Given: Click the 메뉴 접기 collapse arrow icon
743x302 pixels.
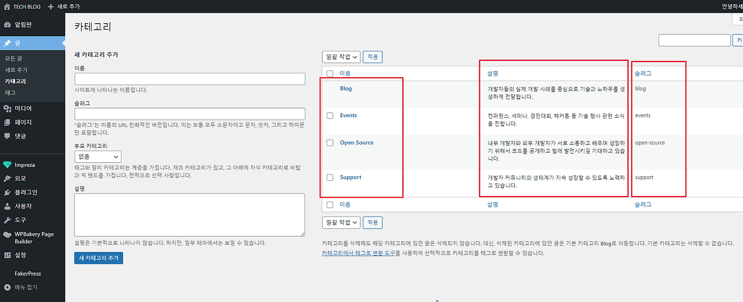Looking at the screenshot, I should 8,288.
